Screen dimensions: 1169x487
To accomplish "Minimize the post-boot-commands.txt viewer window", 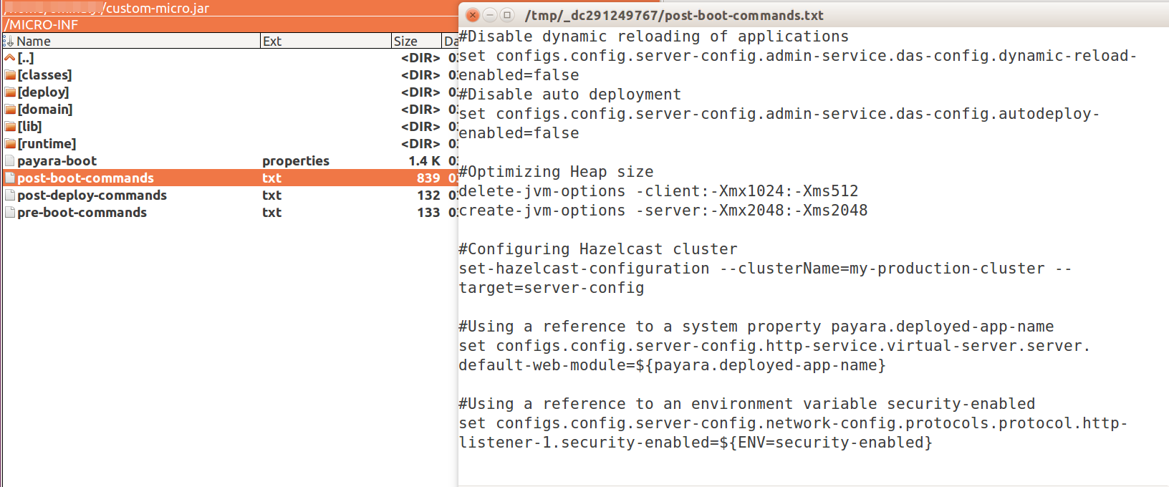I will 490,15.
